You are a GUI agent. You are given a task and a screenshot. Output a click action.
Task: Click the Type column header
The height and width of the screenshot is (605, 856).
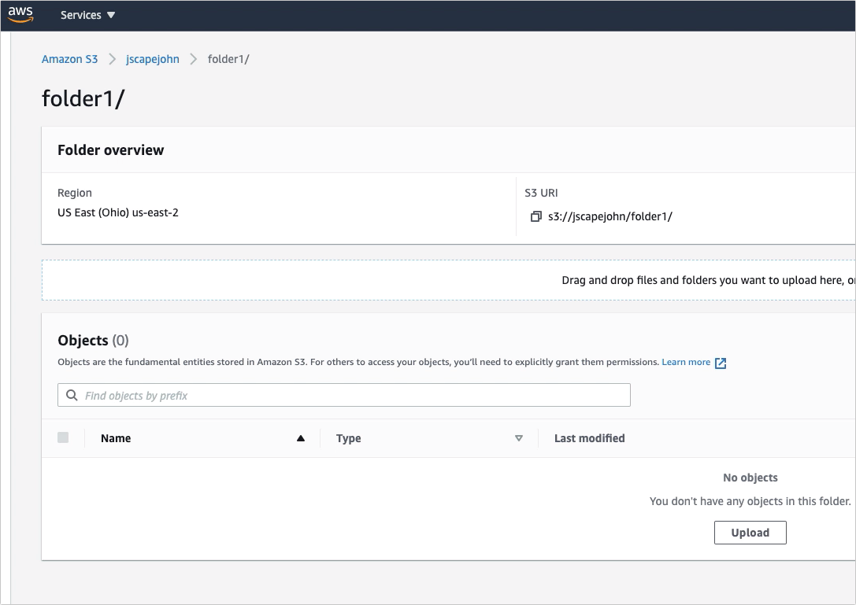(348, 439)
